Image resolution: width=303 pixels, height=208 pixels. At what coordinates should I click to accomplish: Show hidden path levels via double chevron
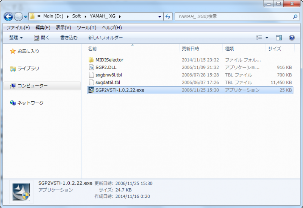39,16
